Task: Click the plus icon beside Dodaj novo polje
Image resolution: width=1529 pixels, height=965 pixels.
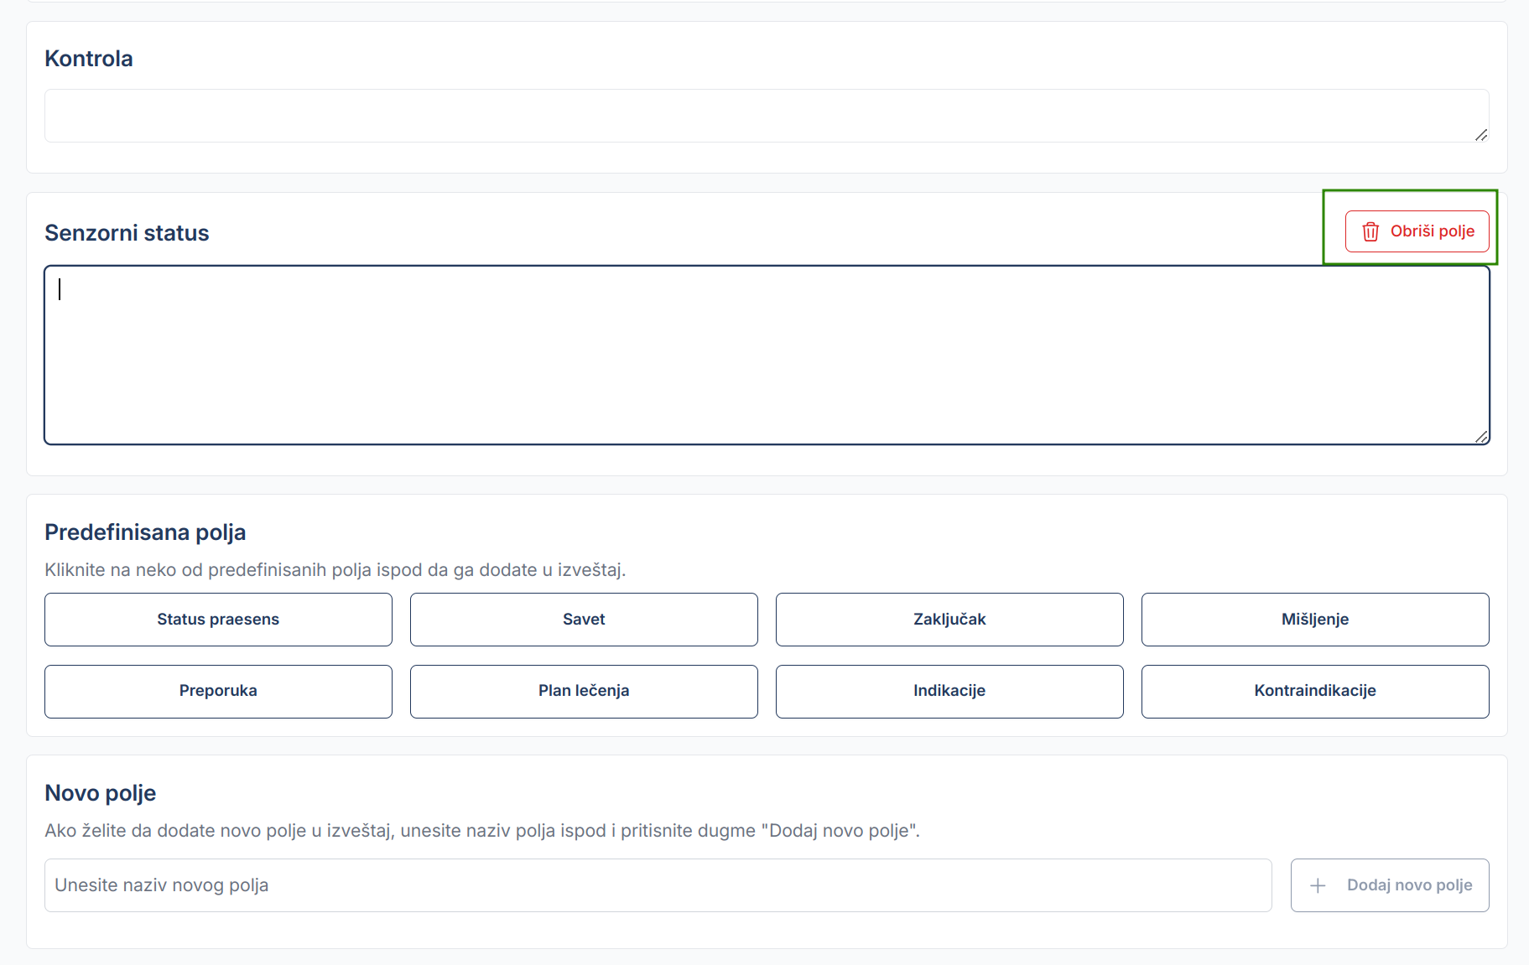Action: click(x=1318, y=885)
